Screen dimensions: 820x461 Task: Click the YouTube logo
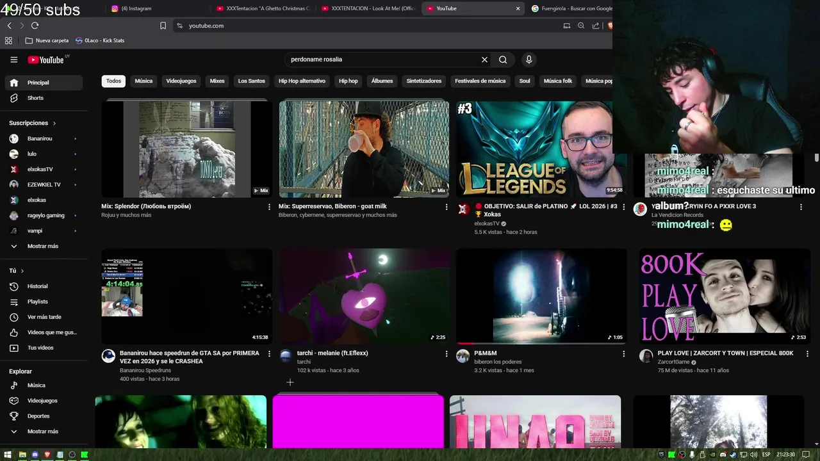tap(46, 60)
